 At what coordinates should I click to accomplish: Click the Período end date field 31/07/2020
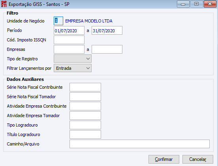click(x=107, y=30)
